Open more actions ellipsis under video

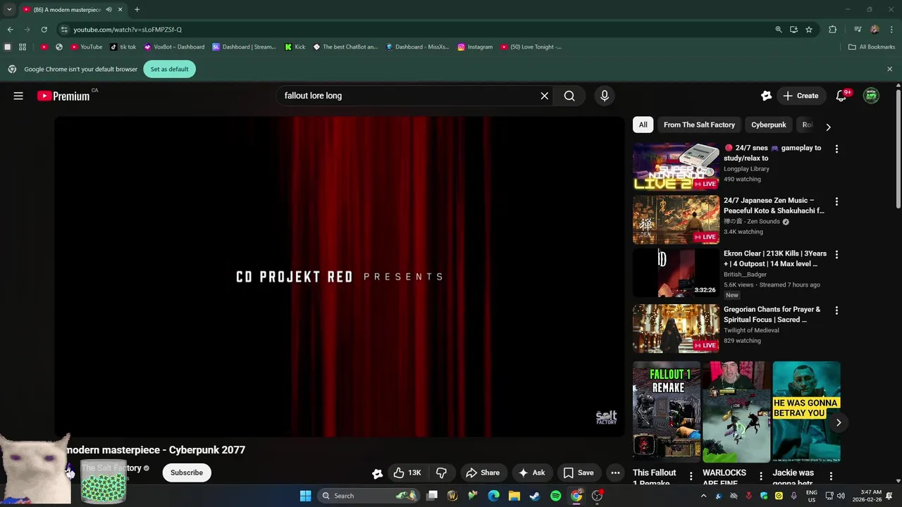(x=615, y=472)
